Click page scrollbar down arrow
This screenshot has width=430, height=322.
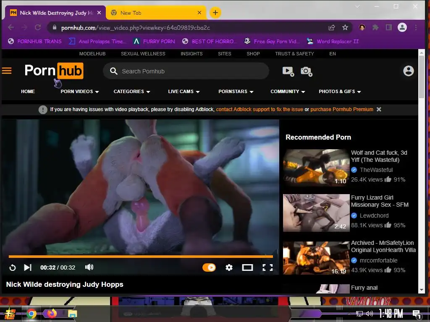point(422,290)
